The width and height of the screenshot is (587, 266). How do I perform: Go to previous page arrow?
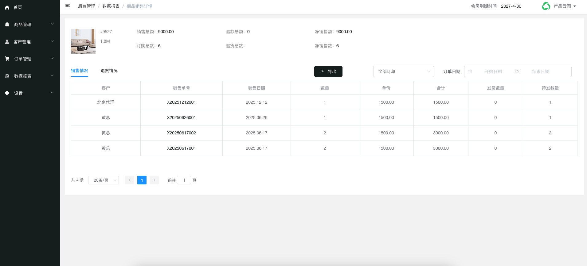tap(130, 180)
